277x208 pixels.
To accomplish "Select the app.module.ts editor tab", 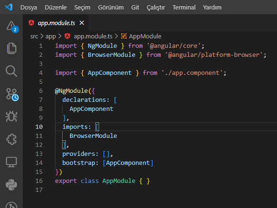I will [x=55, y=23].
